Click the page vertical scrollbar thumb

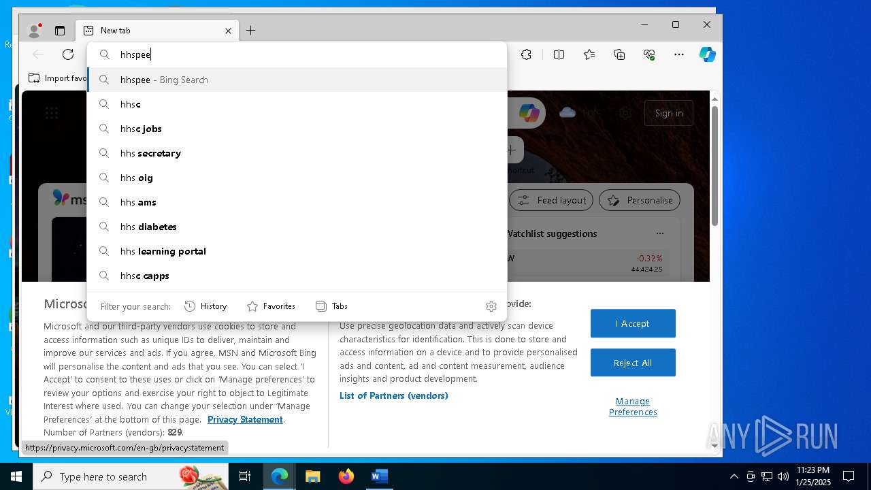(714, 166)
